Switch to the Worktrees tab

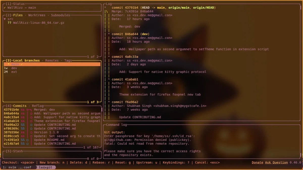pos(38,15)
